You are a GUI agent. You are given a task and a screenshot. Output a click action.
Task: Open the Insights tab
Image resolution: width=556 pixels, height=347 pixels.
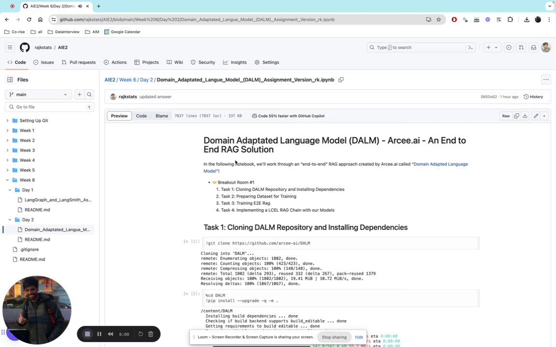pyautogui.click(x=235, y=62)
